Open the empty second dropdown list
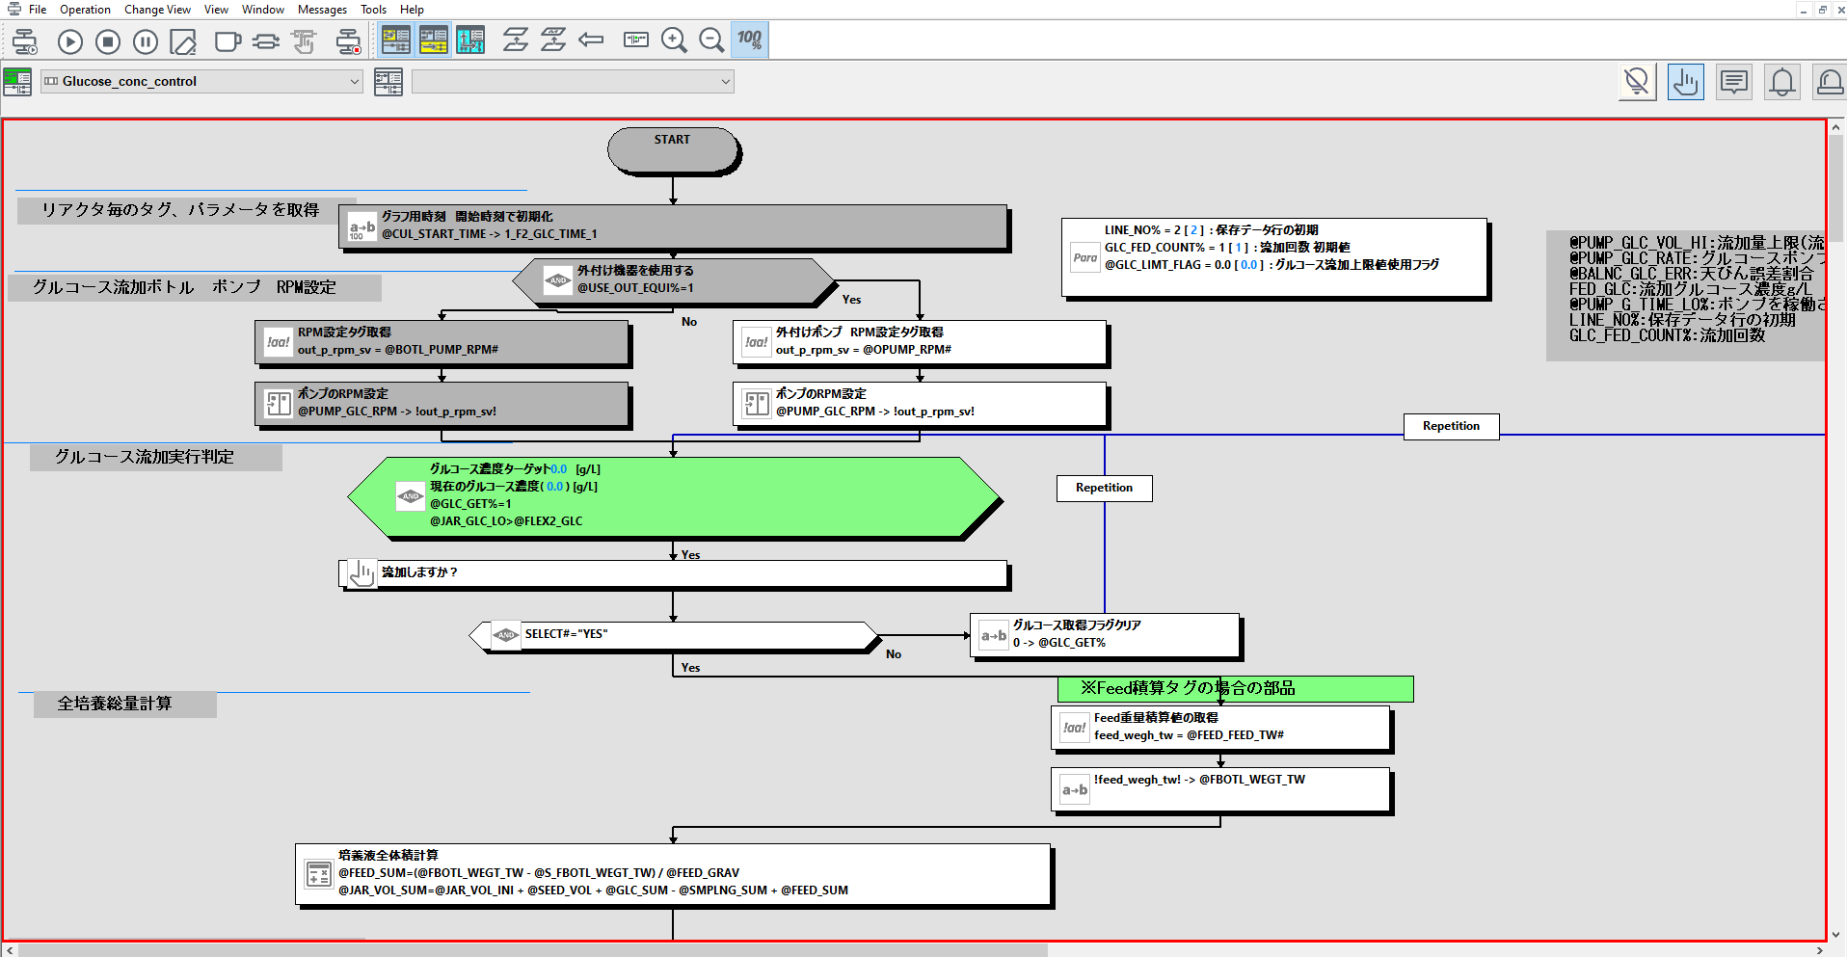 tap(573, 82)
